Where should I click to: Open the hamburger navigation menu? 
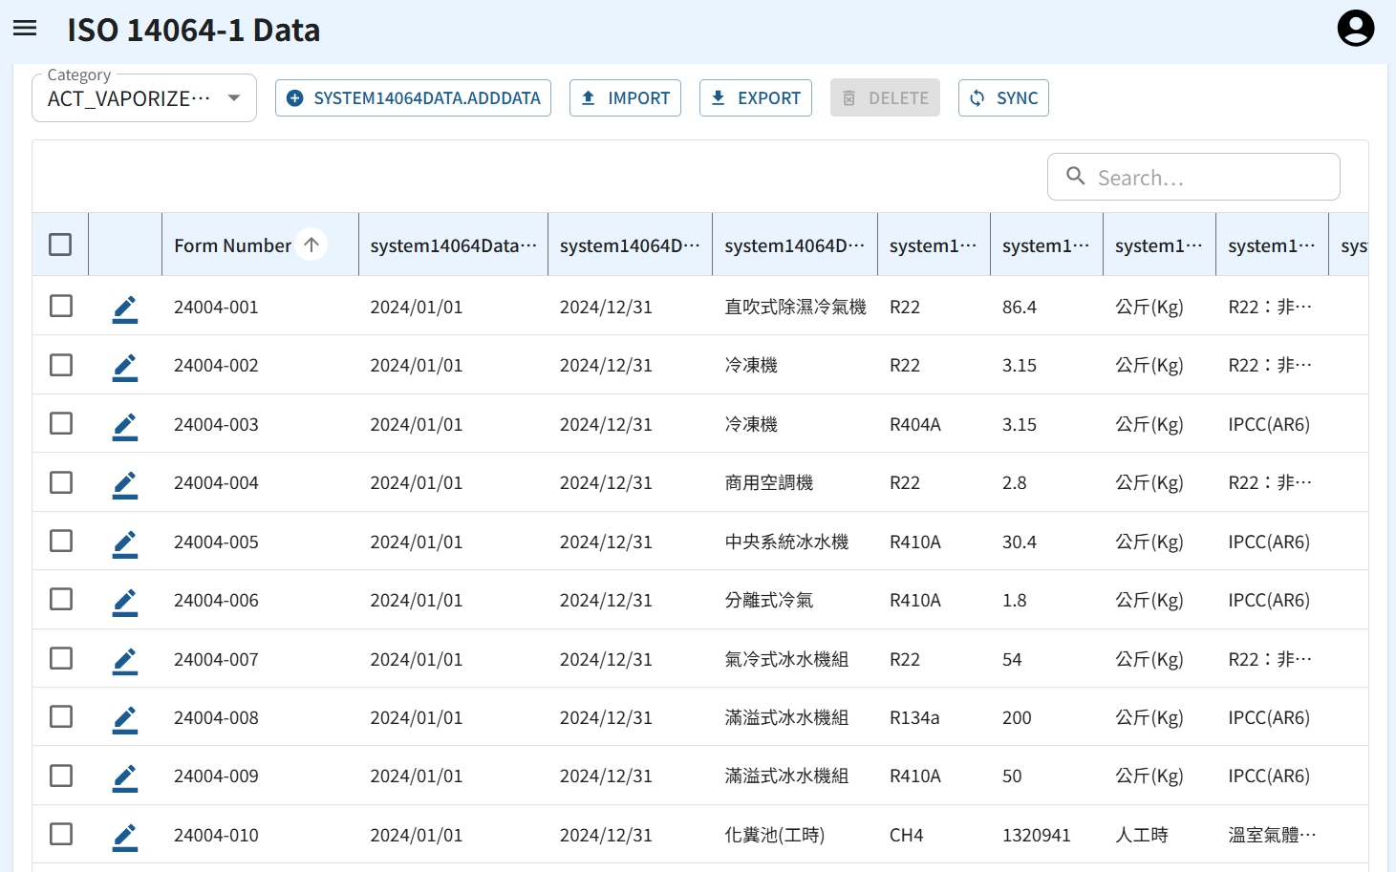25,29
